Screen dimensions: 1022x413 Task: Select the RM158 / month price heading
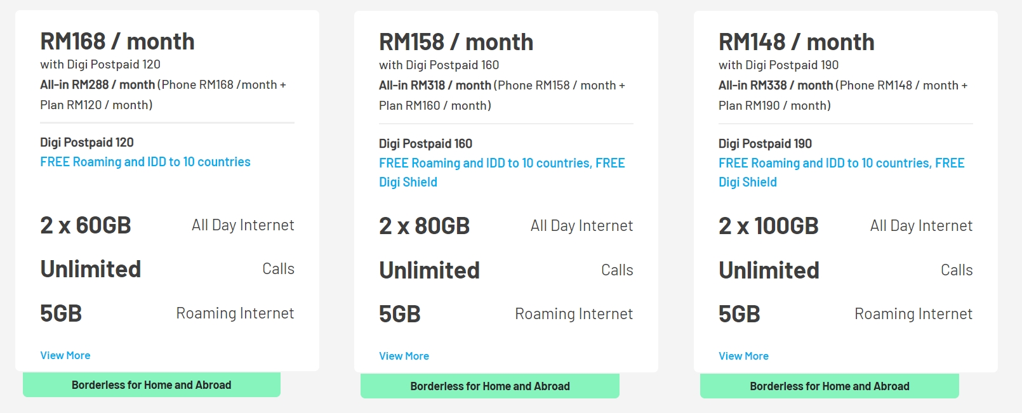click(x=456, y=43)
